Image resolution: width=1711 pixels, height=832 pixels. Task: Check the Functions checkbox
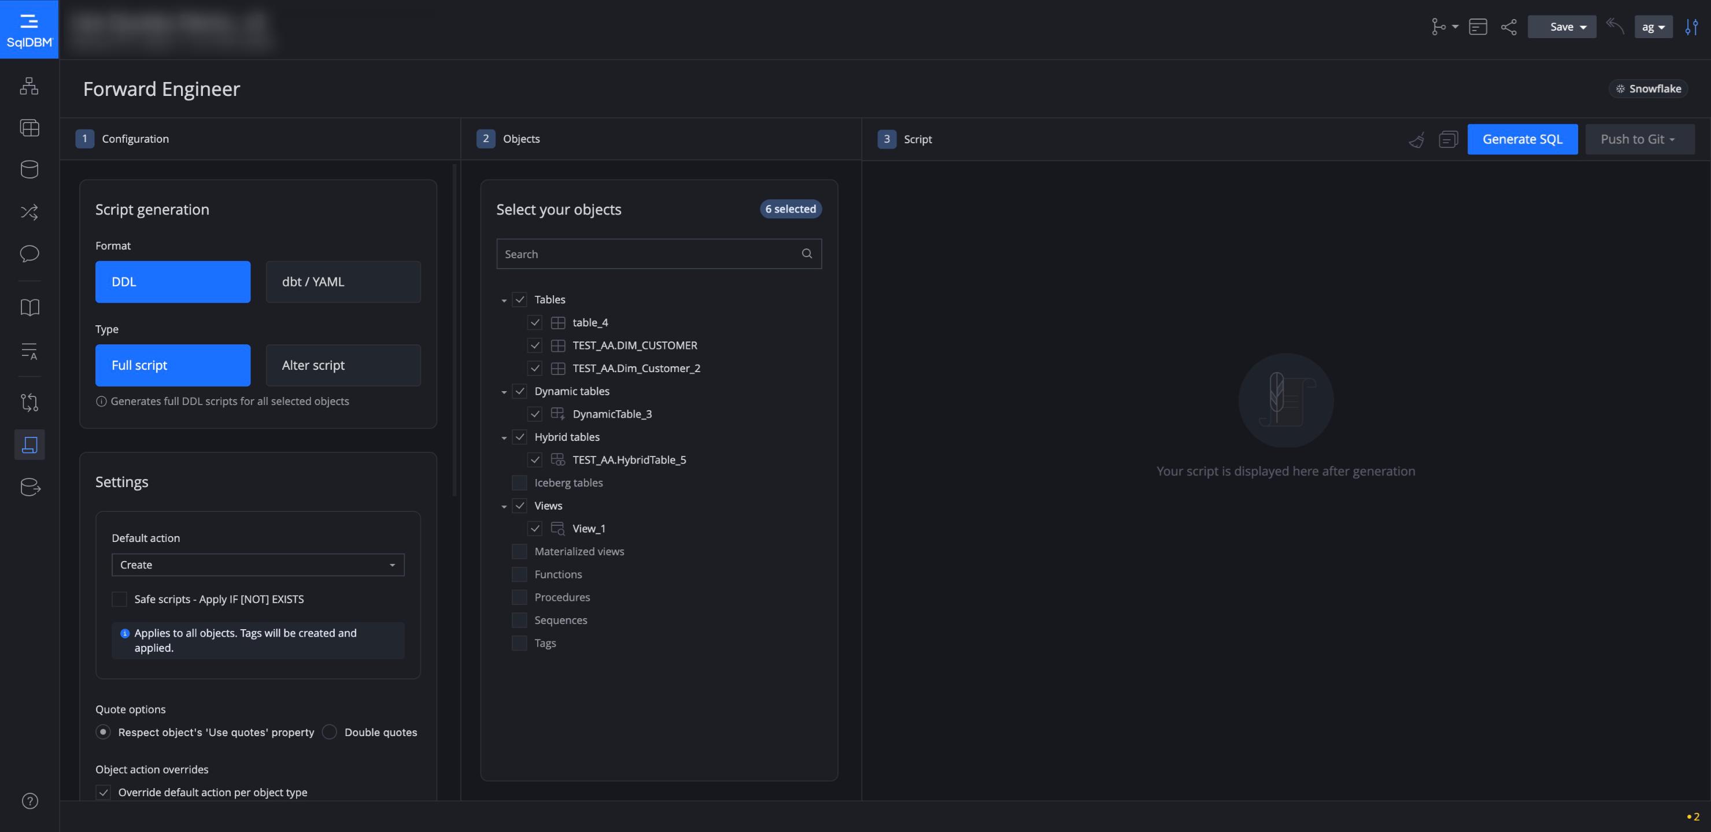click(519, 574)
